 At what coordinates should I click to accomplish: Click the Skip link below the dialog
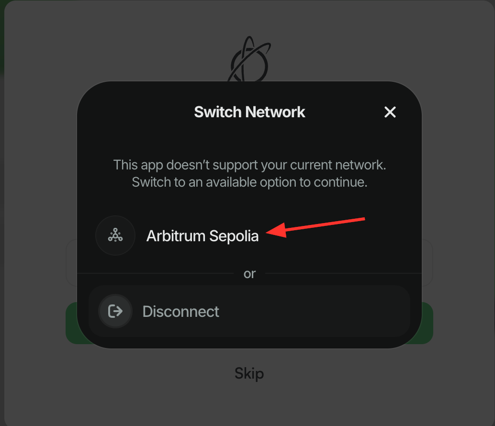[x=249, y=374]
